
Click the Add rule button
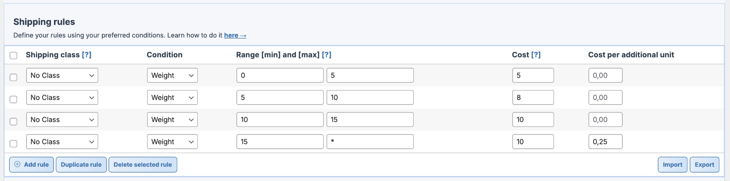(x=32, y=165)
